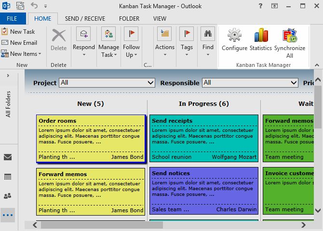Select the HOME tab

[42, 18]
